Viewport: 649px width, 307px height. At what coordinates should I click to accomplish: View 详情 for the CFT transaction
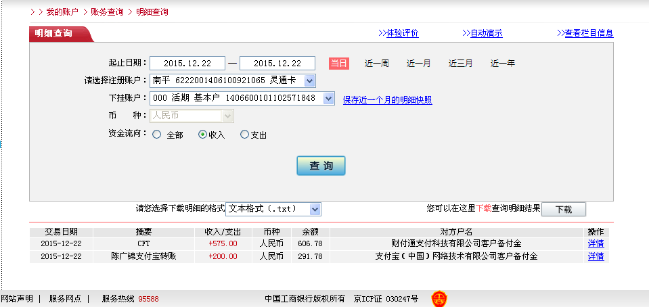pos(596,243)
